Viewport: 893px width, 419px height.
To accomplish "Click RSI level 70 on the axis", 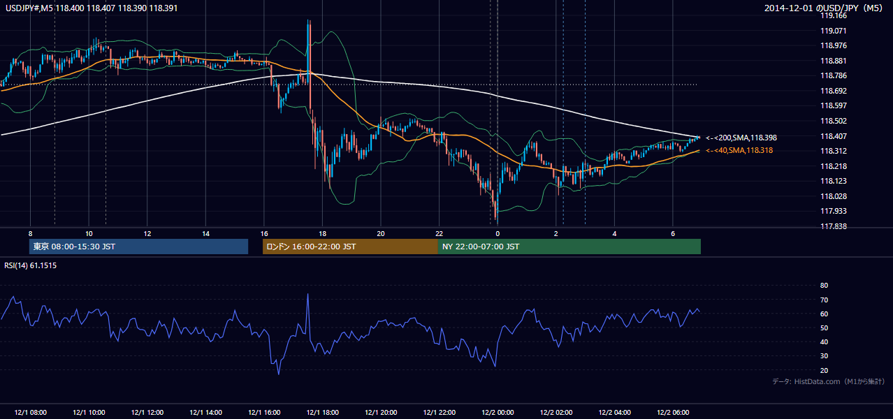I will [x=824, y=300].
